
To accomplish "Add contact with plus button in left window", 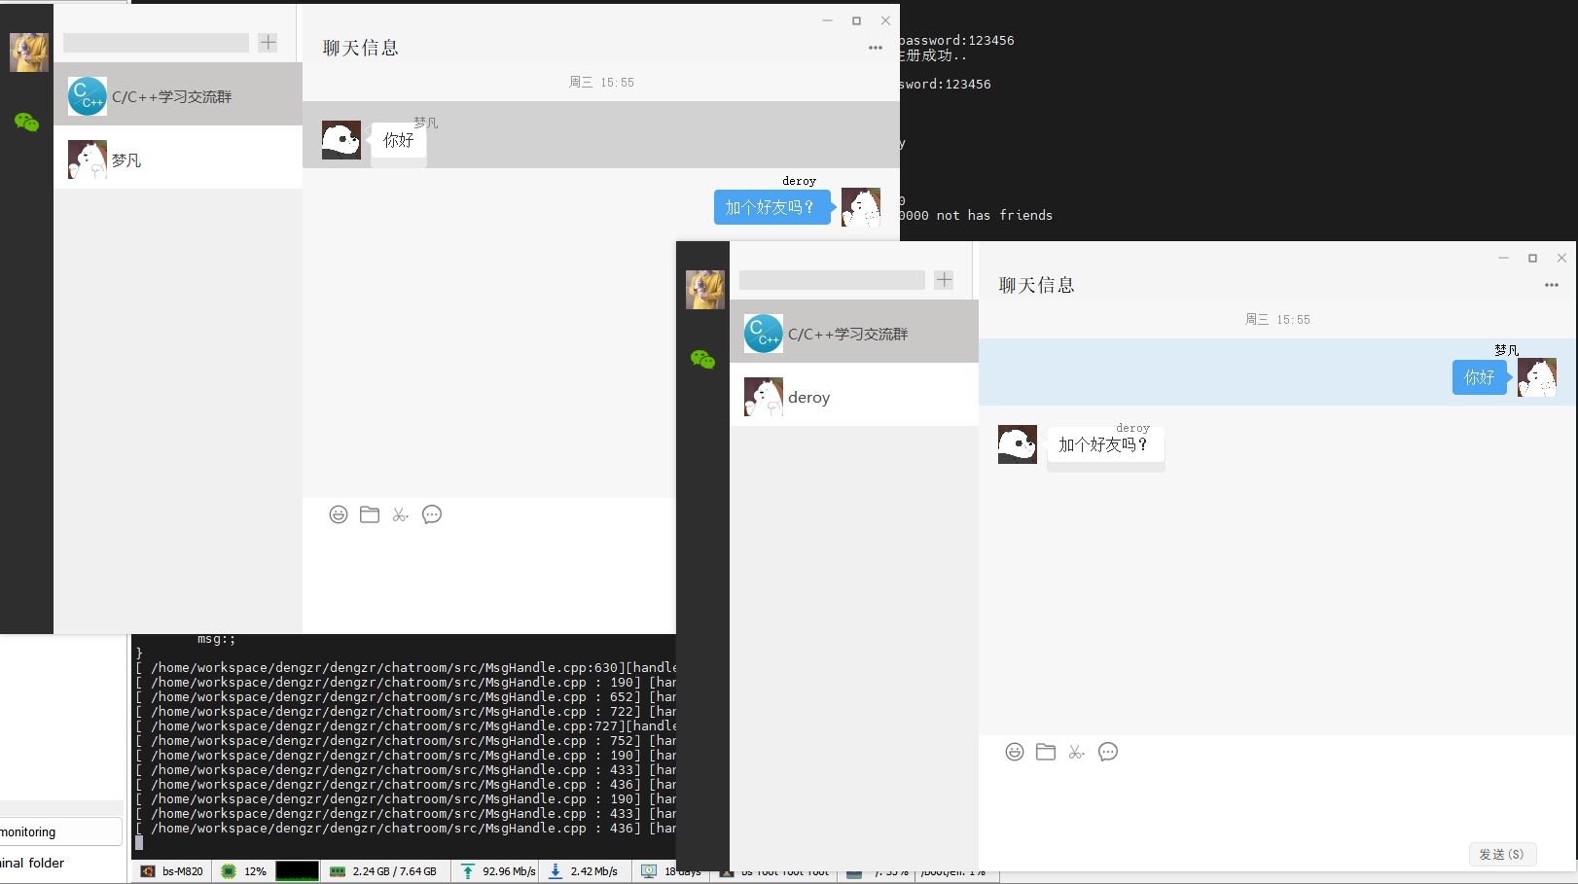I will point(269,43).
